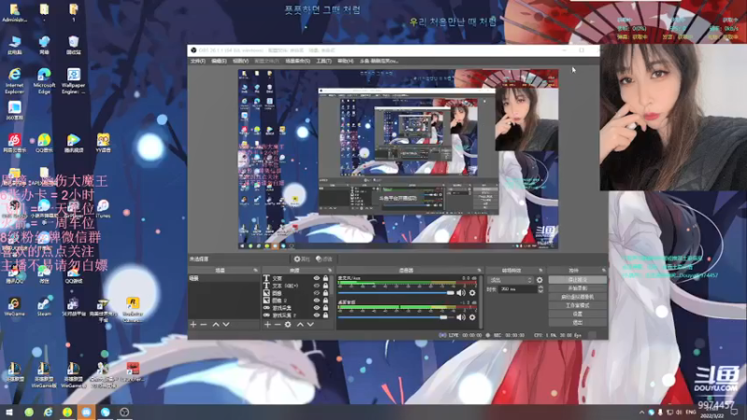
Task: Toggle visibility of first image source
Action: [317, 293]
